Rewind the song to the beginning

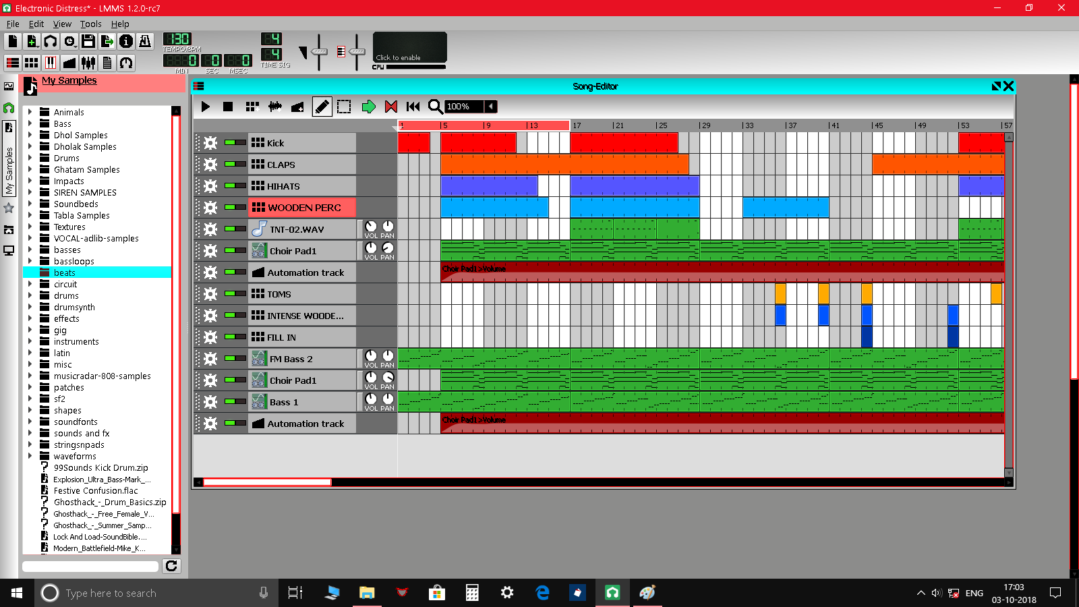[413, 107]
